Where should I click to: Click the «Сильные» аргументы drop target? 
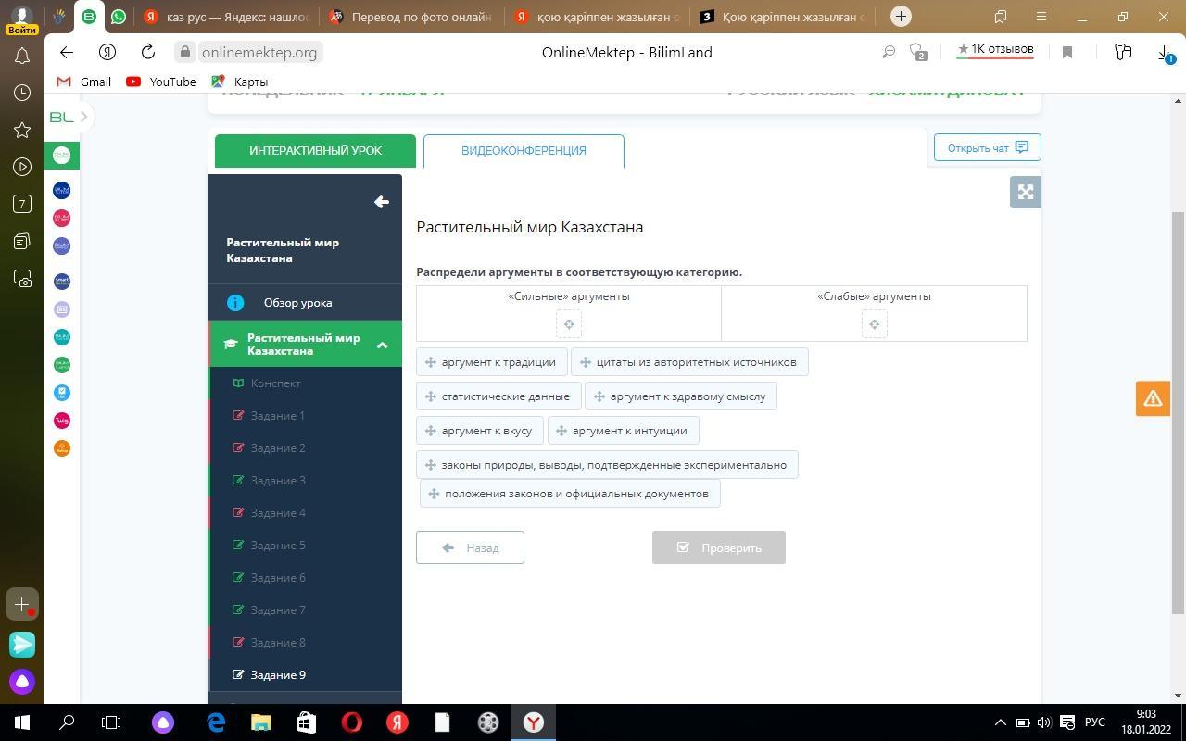point(569,324)
